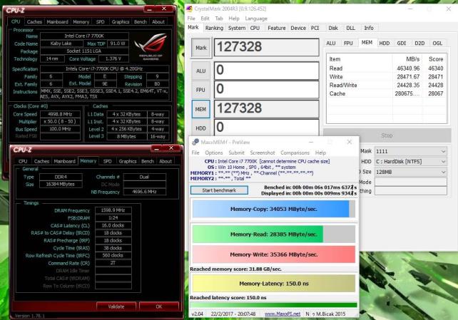Run the ALU benchmark button
458x320 pixels.
(201, 71)
